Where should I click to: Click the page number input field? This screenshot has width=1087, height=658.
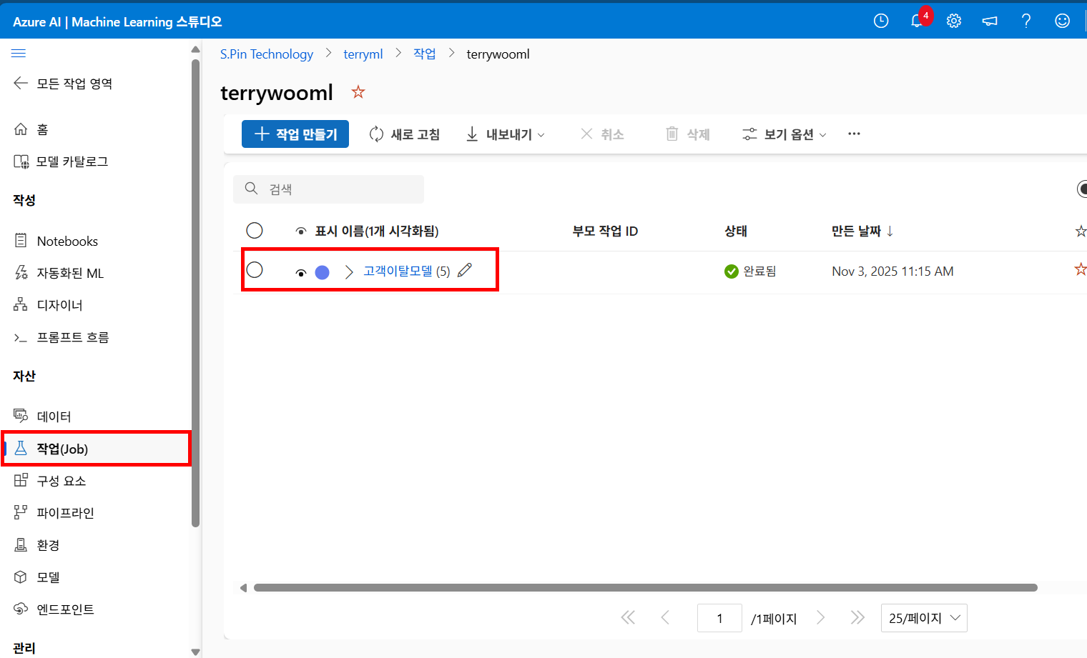click(719, 618)
